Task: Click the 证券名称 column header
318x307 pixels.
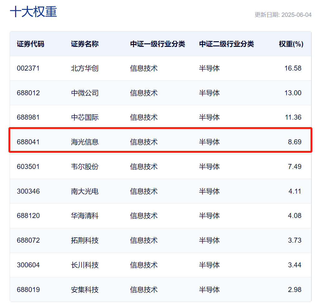Action: coord(85,44)
